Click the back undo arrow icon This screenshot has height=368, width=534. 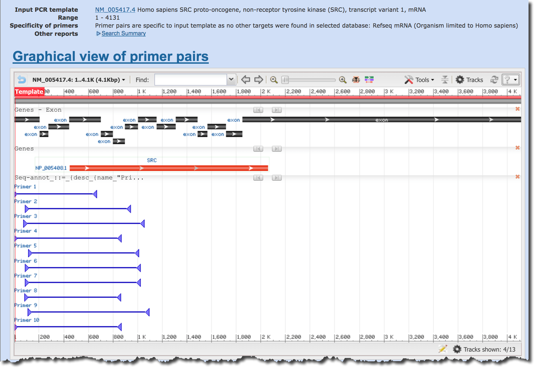(22, 80)
